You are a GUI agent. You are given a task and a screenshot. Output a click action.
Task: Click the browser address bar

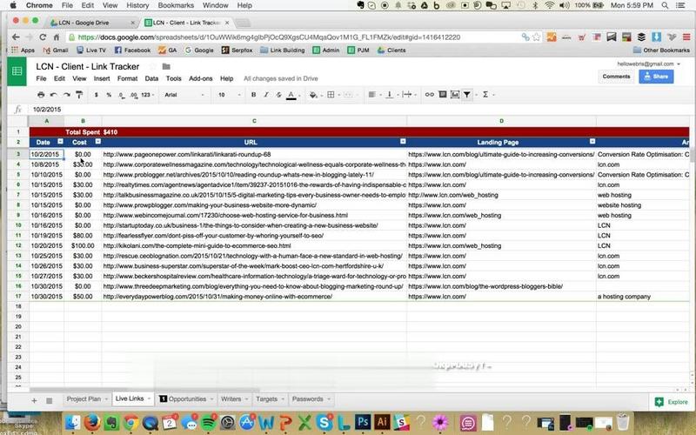[x=293, y=37]
